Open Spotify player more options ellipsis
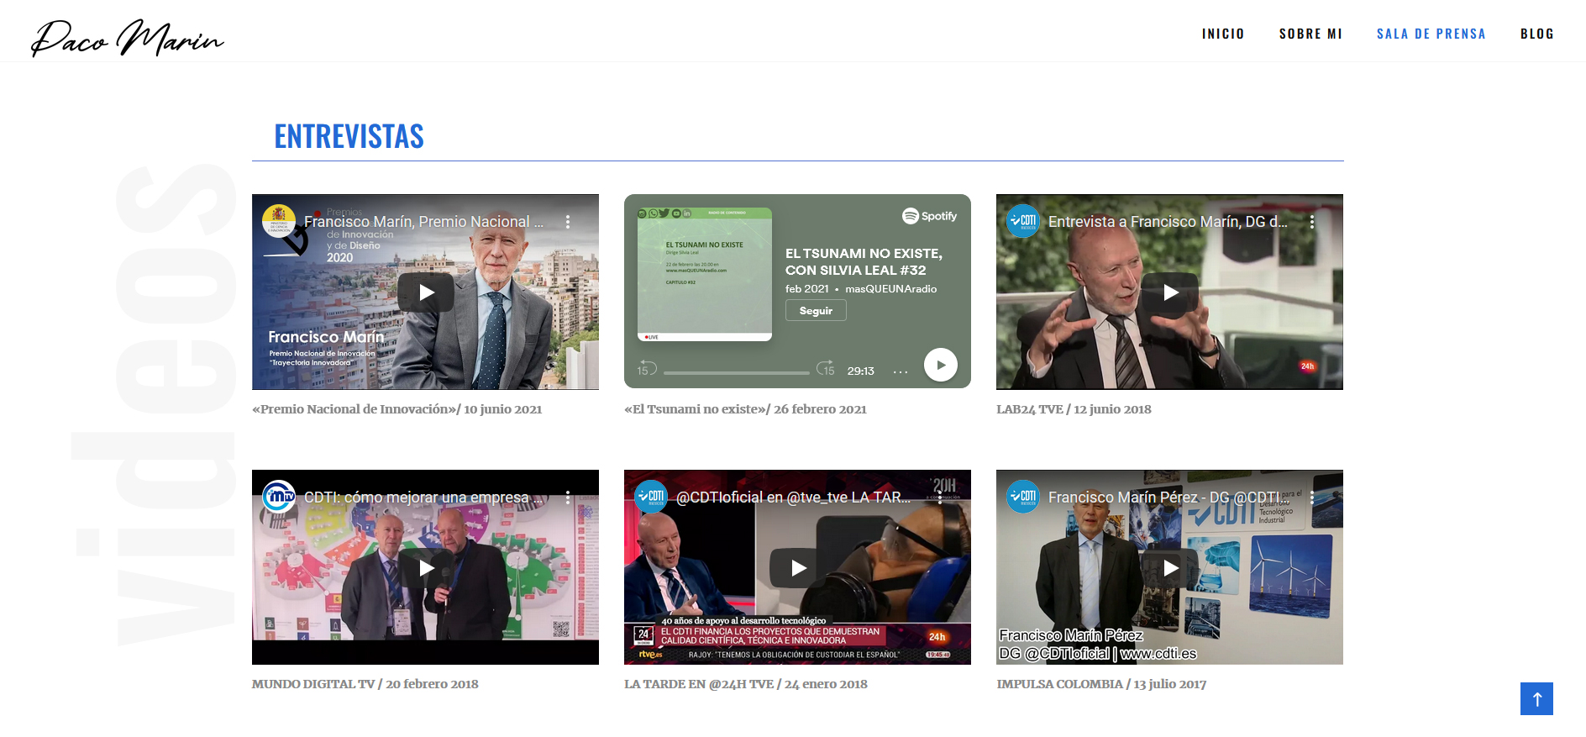The image size is (1586, 737). (x=901, y=371)
